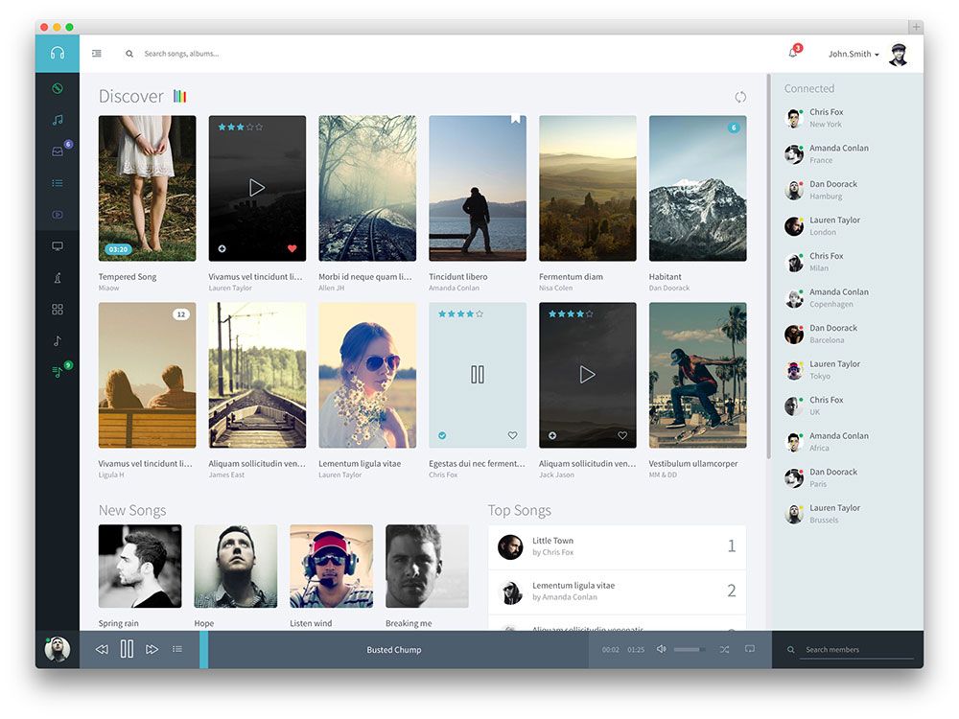The width and height of the screenshot is (959, 719).
Task: Unlike the red heart on Lauren Taylor card
Action: pos(292,248)
